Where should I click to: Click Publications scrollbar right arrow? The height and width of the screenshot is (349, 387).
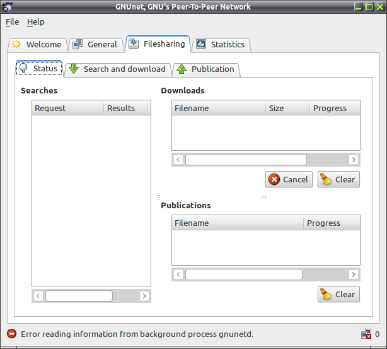pos(354,275)
